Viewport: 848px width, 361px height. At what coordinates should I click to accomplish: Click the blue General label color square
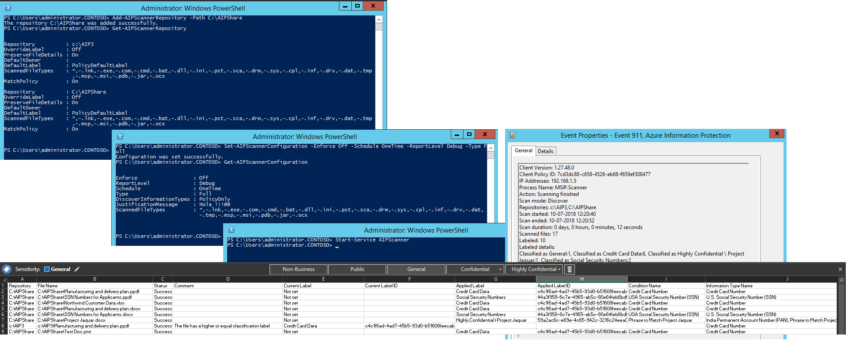point(47,269)
